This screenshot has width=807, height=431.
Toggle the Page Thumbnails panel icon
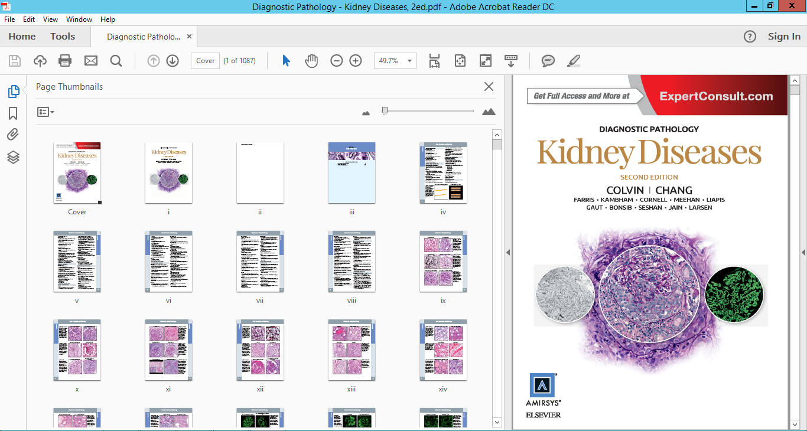coord(13,92)
